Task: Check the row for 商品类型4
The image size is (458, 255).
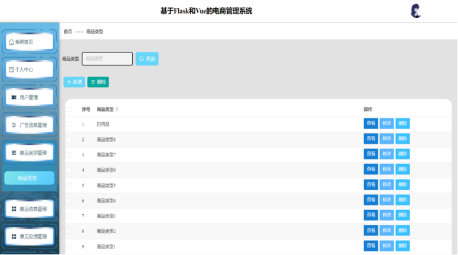Action: tap(69, 201)
